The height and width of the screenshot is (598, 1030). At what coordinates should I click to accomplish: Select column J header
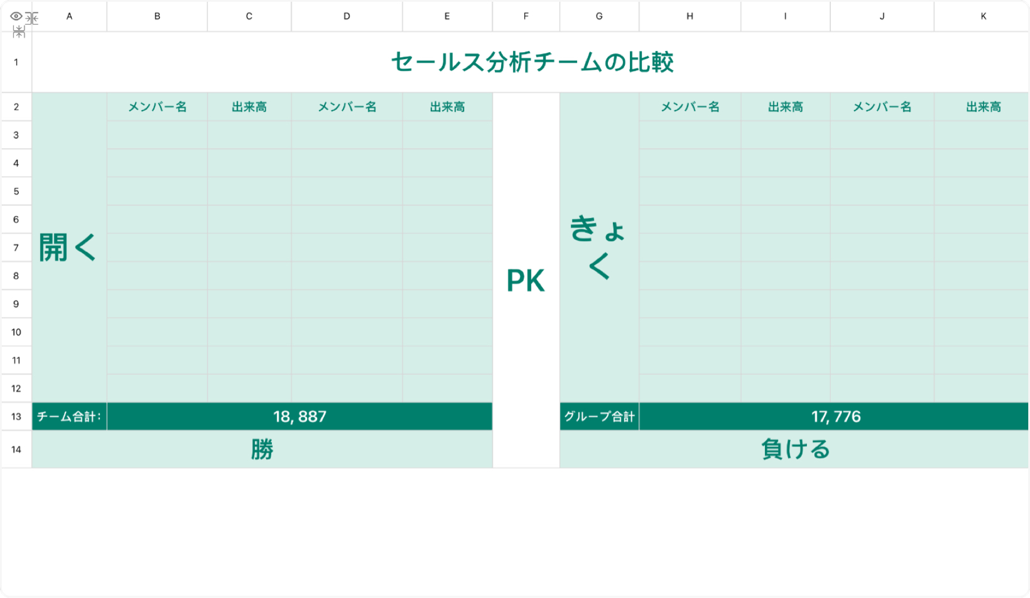[x=882, y=16]
